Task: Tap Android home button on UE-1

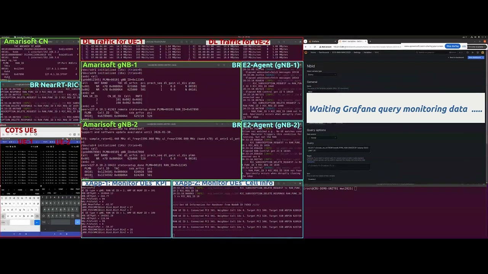Action: (20, 234)
